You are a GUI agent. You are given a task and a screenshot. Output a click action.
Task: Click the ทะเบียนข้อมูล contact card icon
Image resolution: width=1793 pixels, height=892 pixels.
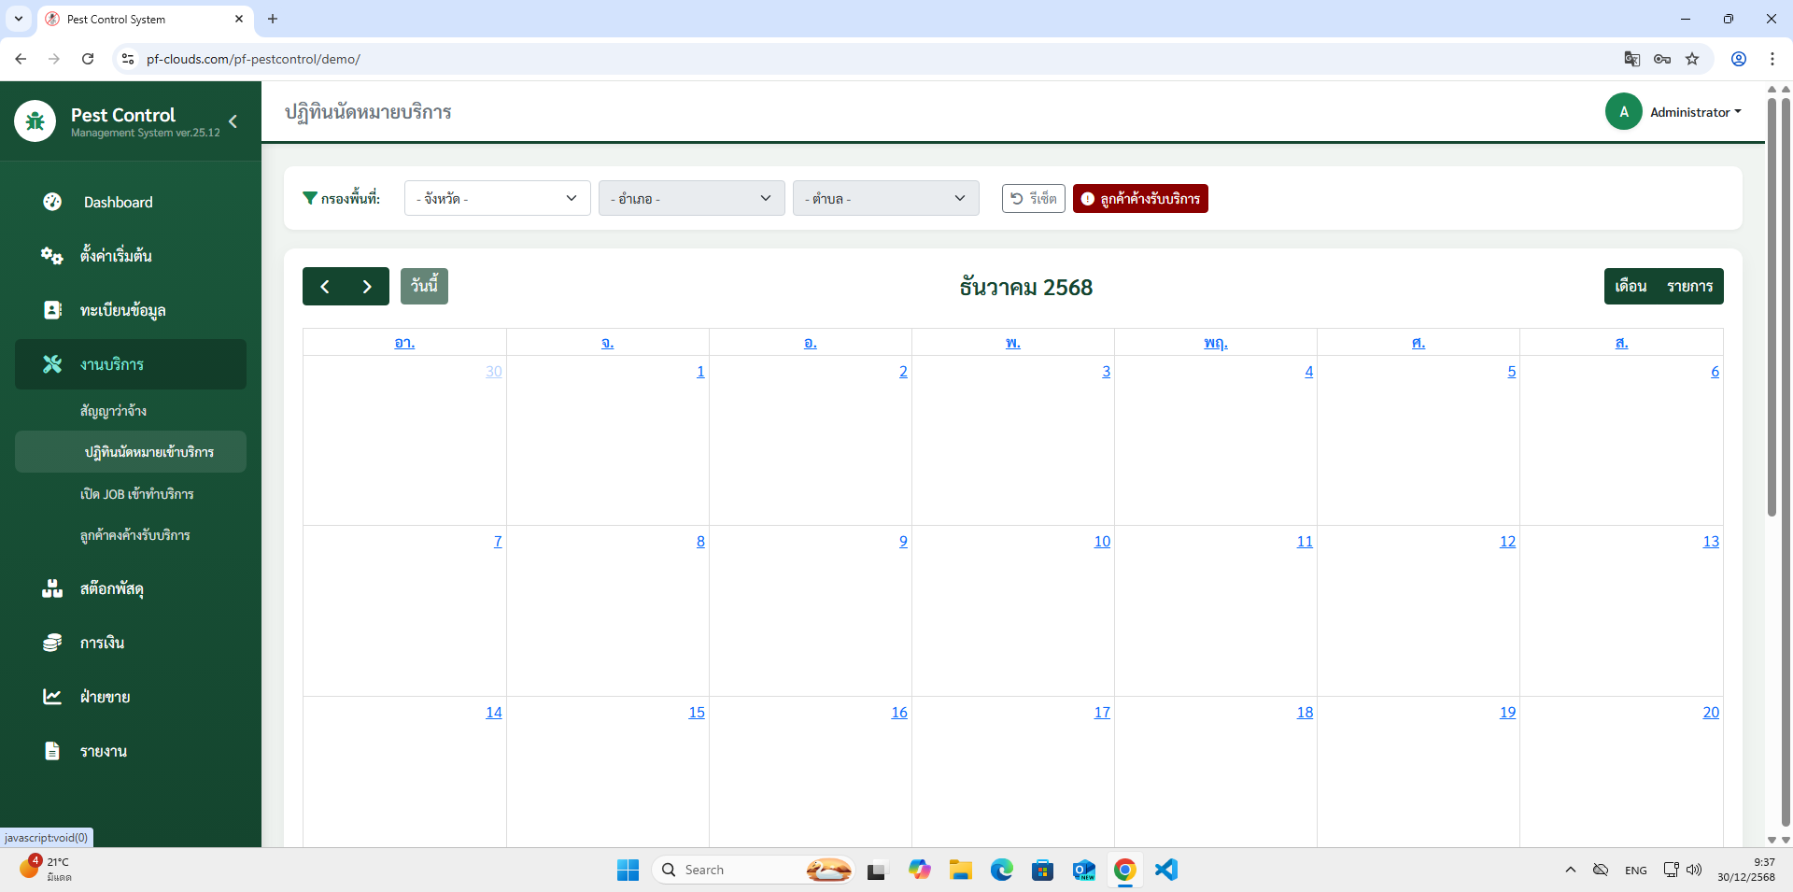52,310
